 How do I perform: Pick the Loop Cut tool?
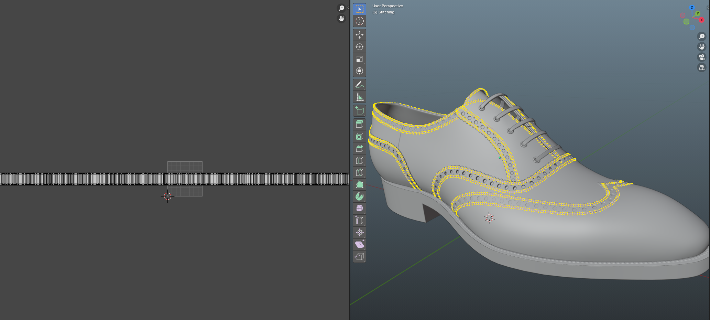[359, 160]
